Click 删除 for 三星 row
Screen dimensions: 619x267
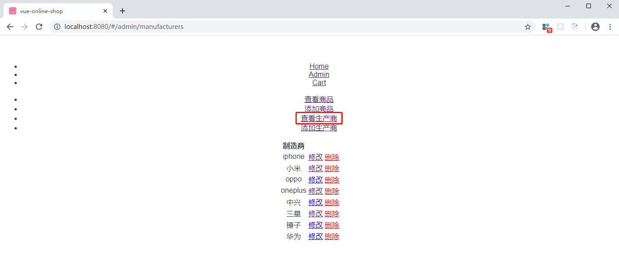tap(332, 214)
